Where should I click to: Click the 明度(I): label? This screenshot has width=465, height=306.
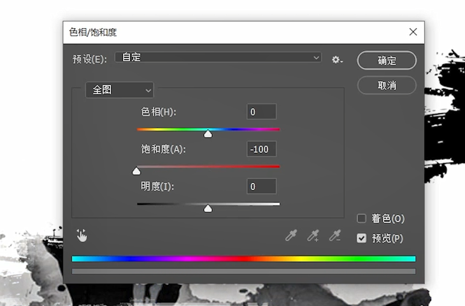click(157, 186)
